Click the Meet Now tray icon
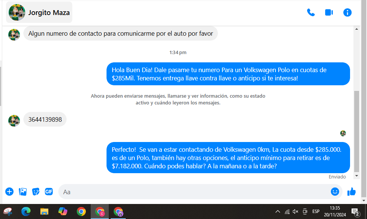 click(305, 211)
